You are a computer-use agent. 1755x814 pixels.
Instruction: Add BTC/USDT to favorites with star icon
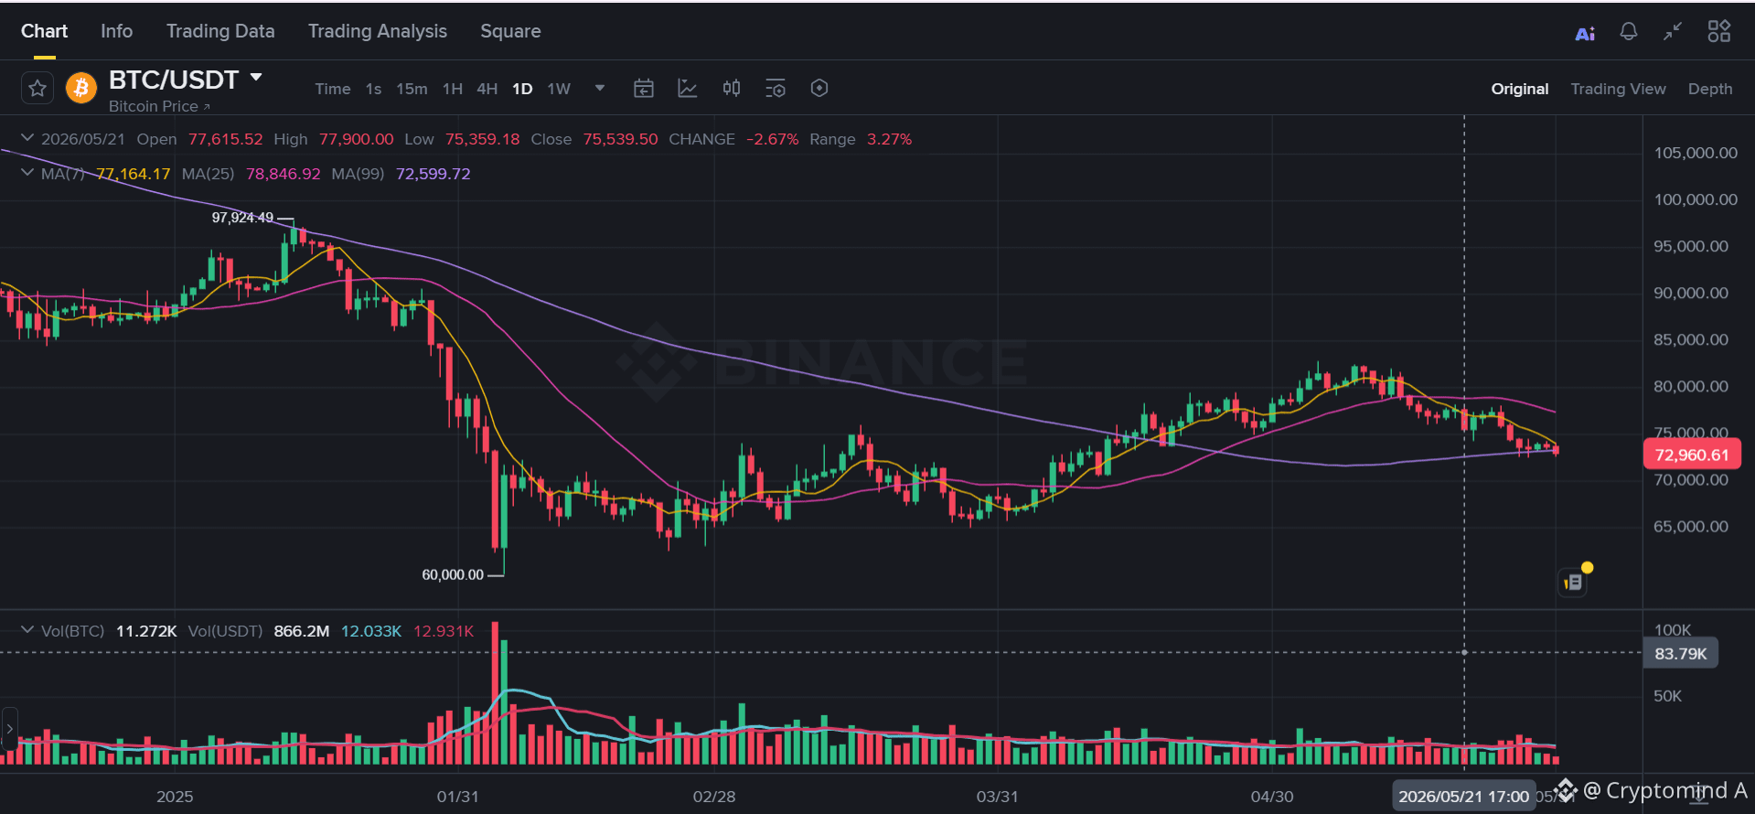point(37,89)
